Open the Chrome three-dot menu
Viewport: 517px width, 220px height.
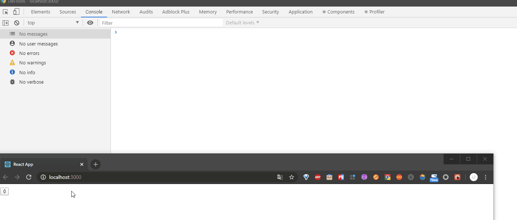click(485, 177)
